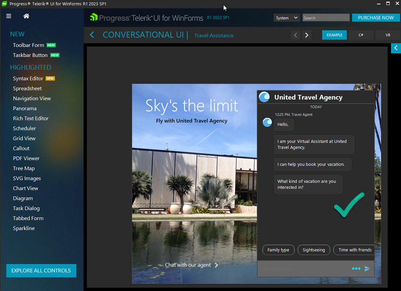Select Chart View in the sidebar
Image resolution: width=401 pixels, height=291 pixels.
pyautogui.click(x=25, y=188)
